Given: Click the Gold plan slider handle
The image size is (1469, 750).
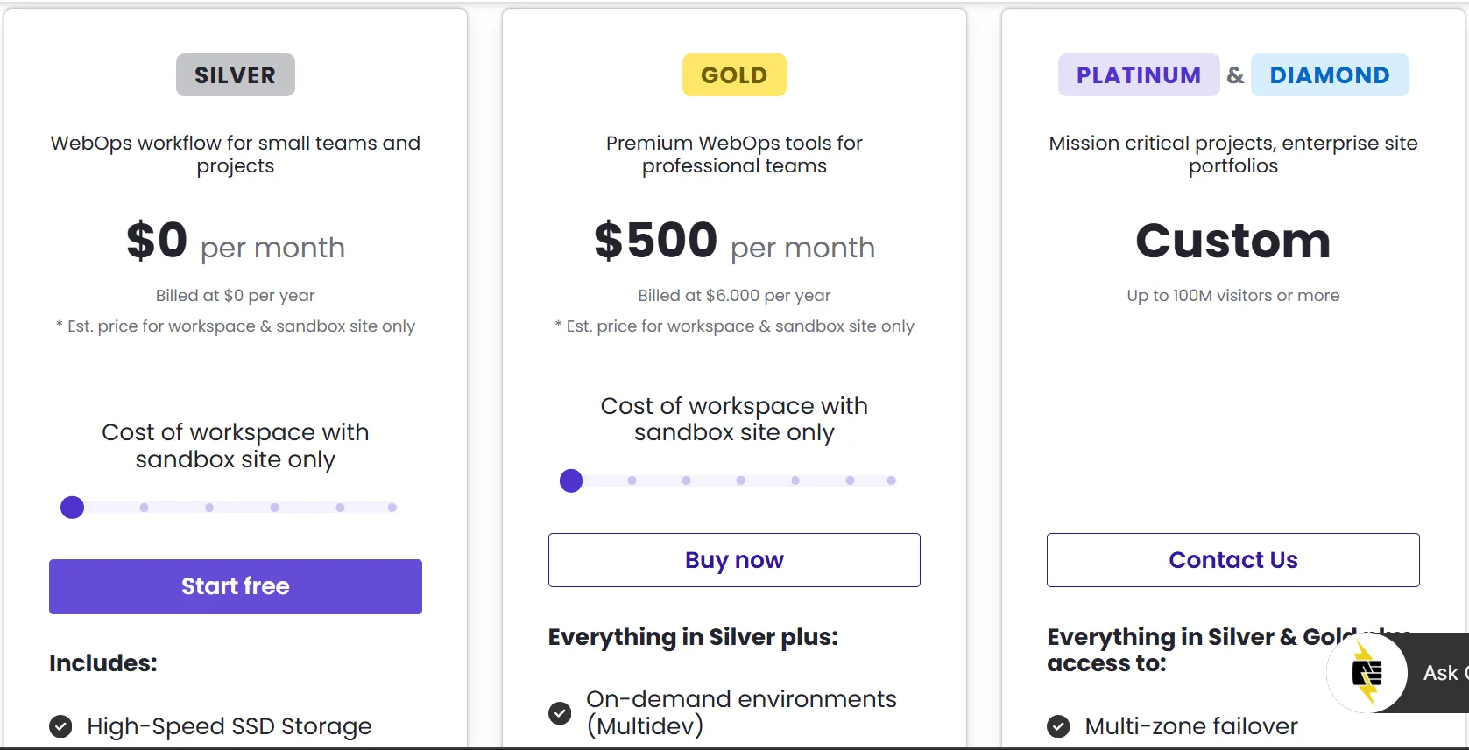Looking at the screenshot, I should pos(571,480).
